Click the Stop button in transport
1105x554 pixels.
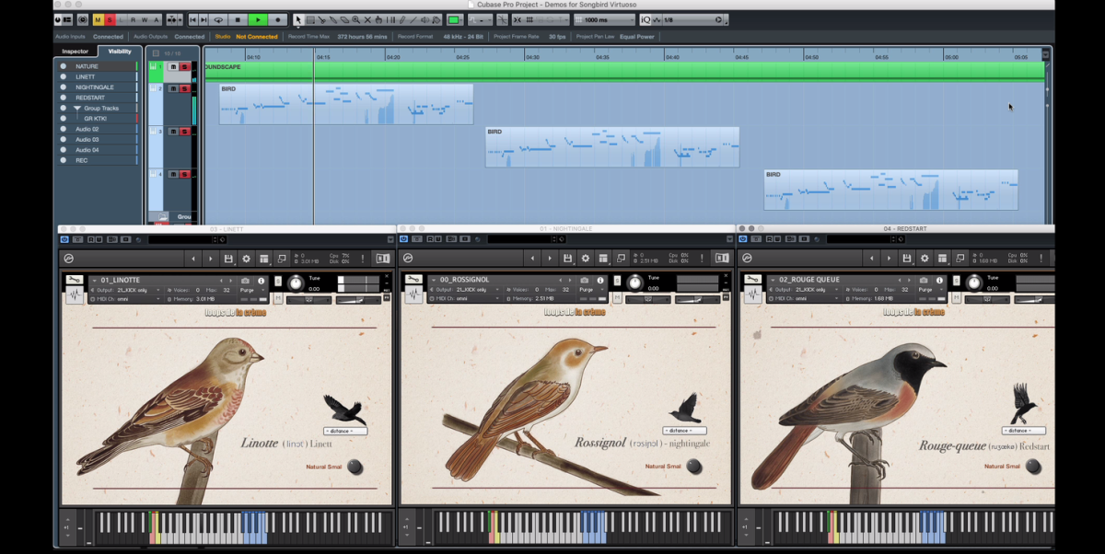pos(238,19)
